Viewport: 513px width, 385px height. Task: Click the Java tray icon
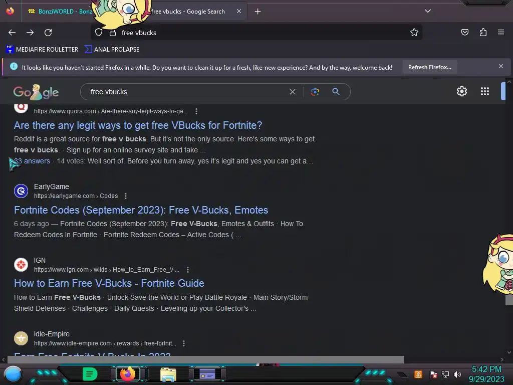click(418, 374)
